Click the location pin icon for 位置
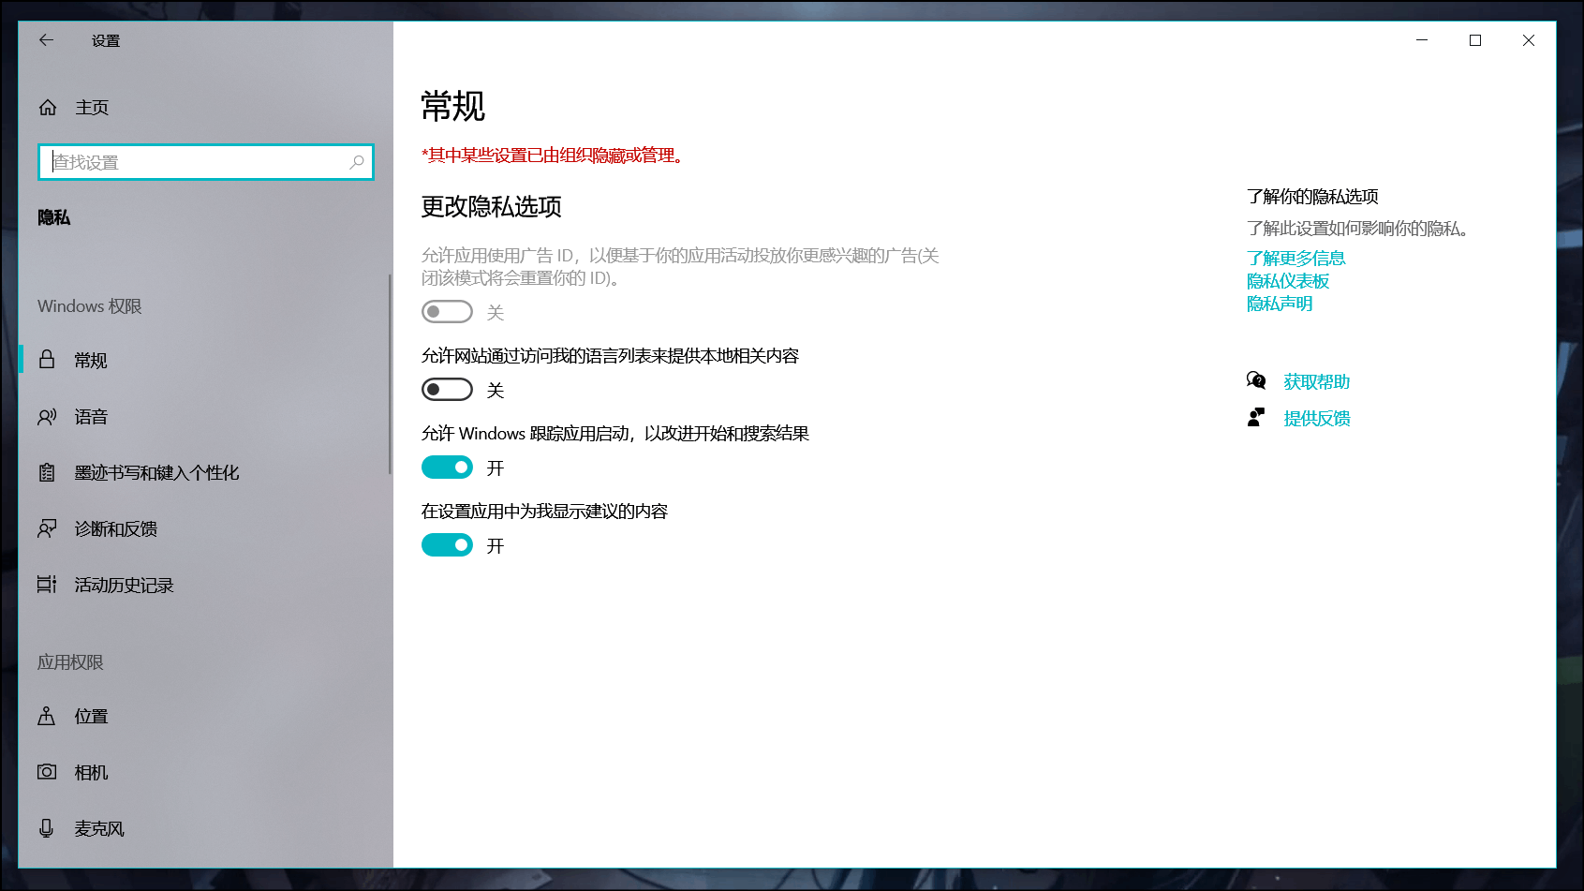 coord(46,716)
